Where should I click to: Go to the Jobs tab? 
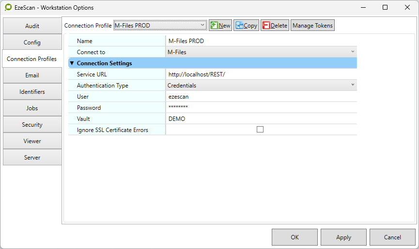32,108
